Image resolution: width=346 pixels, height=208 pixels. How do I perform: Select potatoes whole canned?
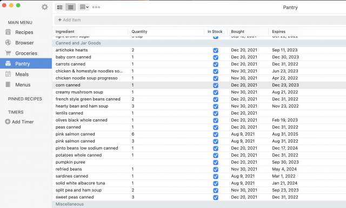point(78,155)
